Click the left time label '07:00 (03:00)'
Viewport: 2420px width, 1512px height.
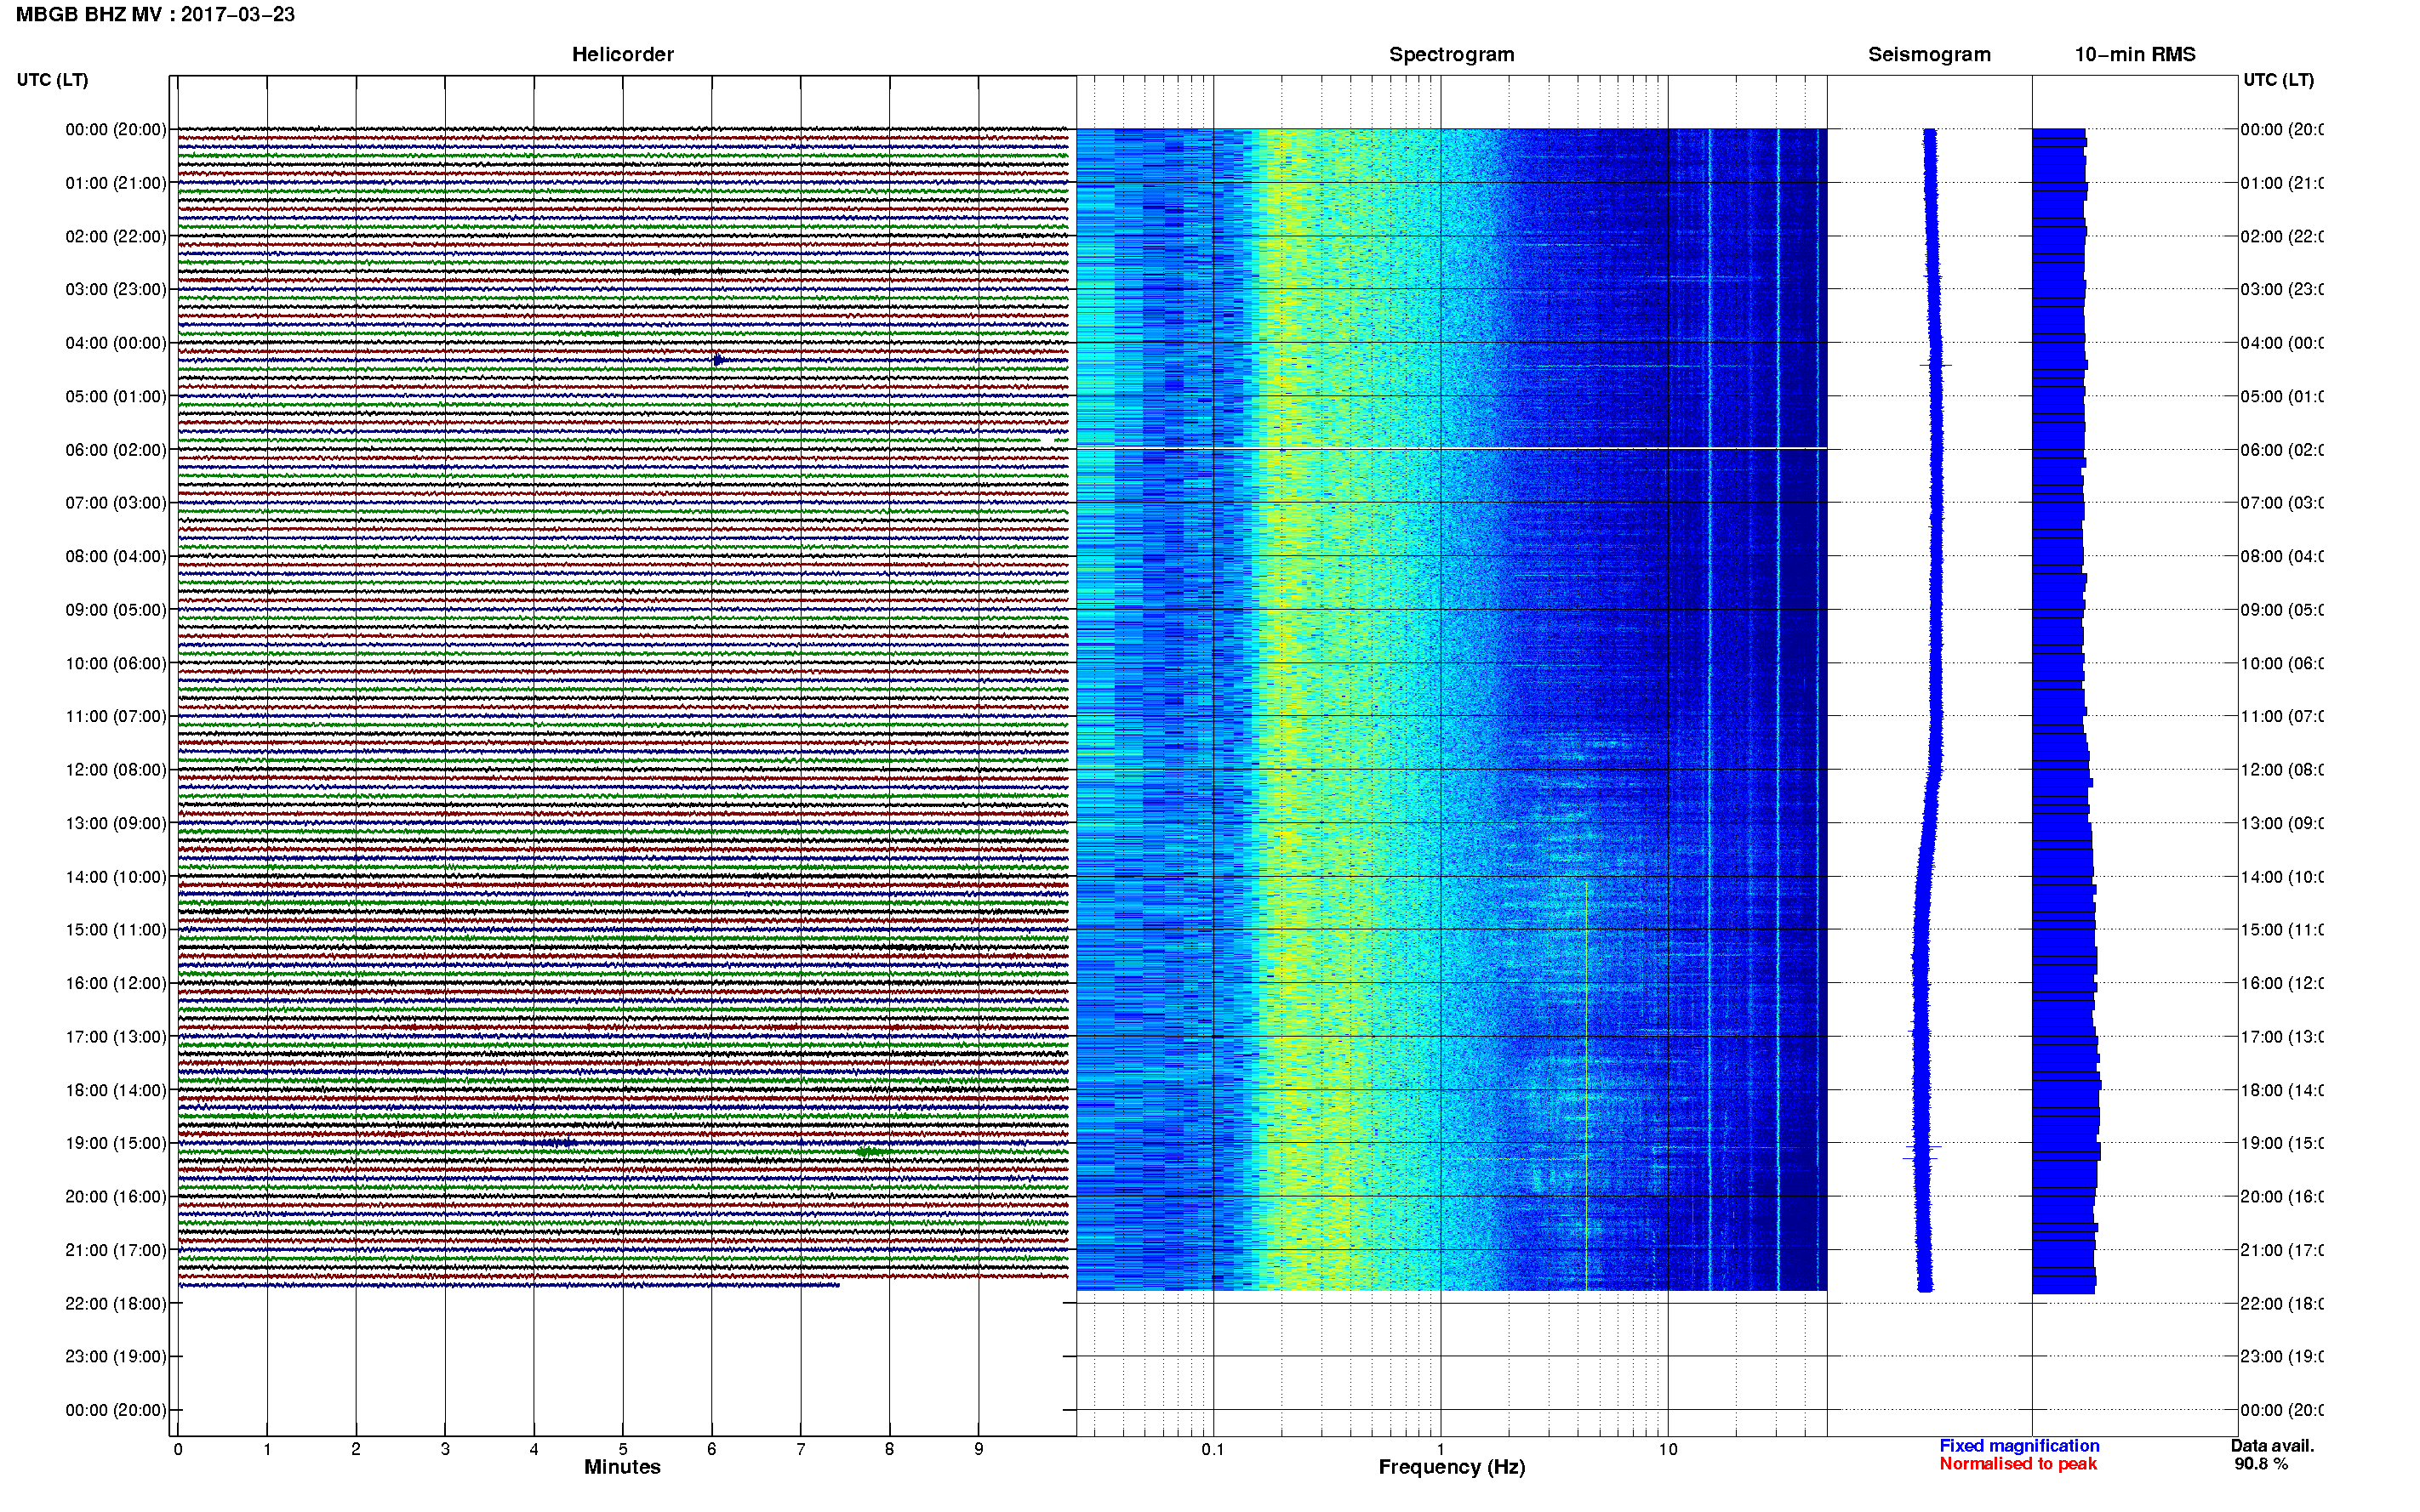pyautogui.click(x=116, y=503)
